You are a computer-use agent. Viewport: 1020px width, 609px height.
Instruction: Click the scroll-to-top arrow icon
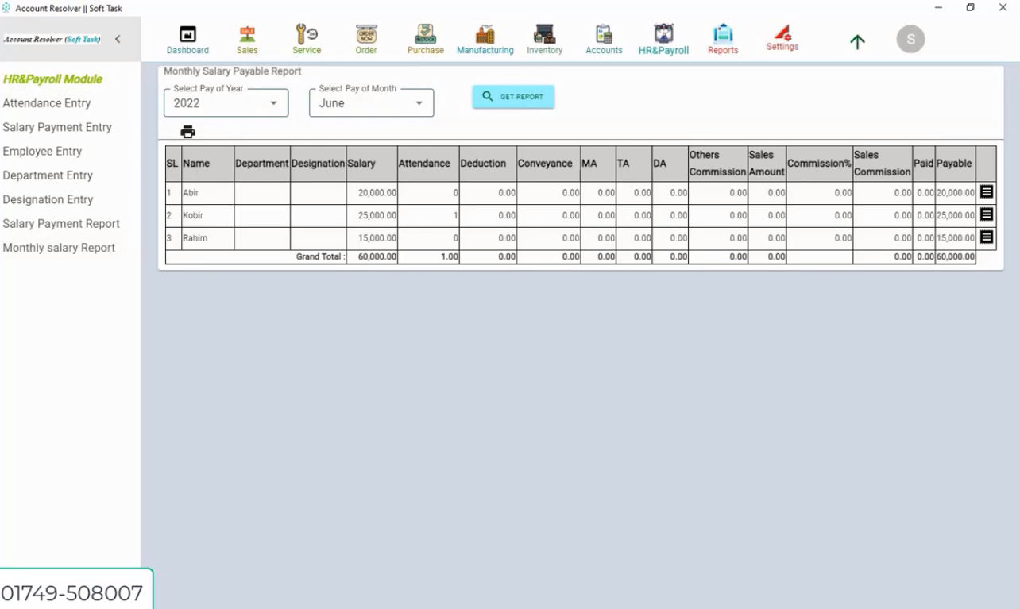(x=857, y=41)
